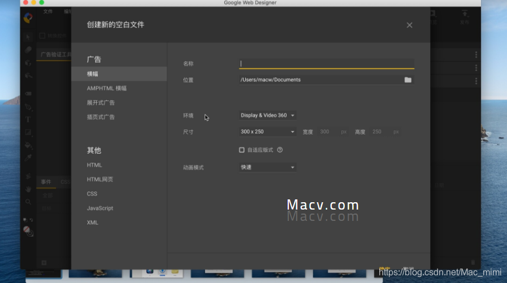Click the add icon at panel bottom-left

click(44, 263)
